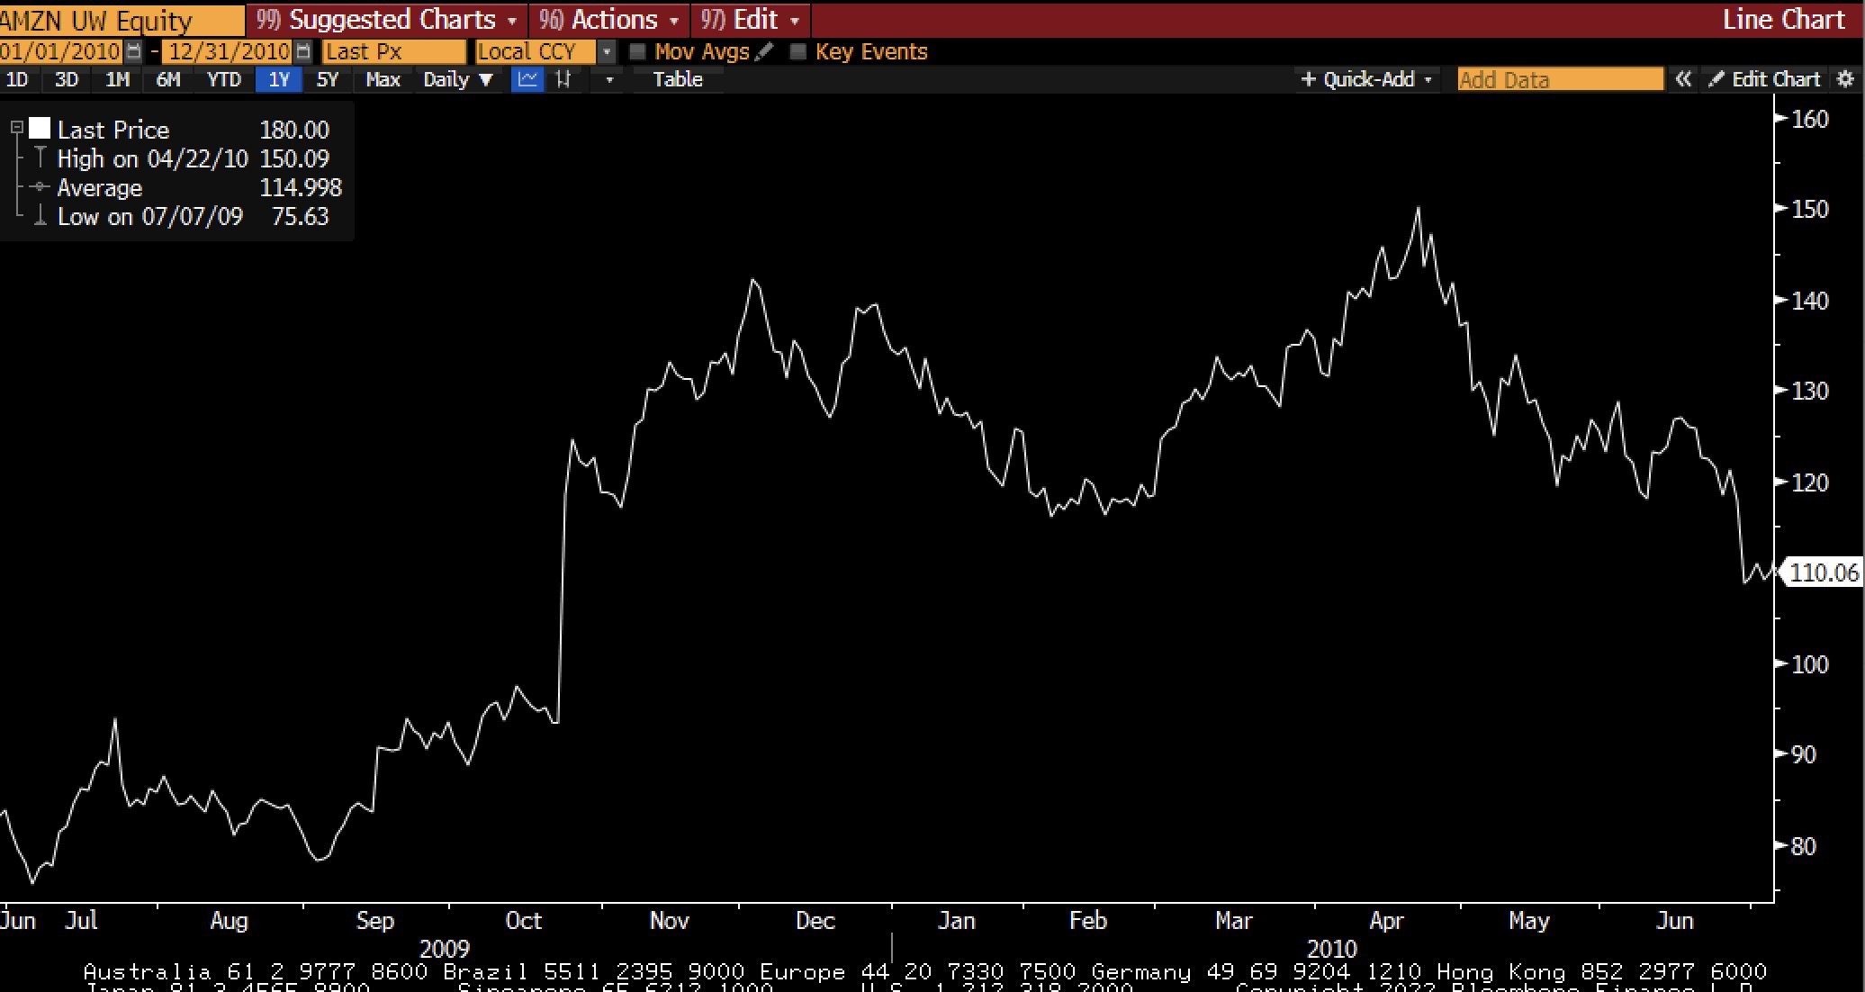Open the start date calendar picker

[x=133, y=51]
